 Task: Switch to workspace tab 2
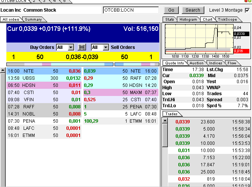coord(34,1)
